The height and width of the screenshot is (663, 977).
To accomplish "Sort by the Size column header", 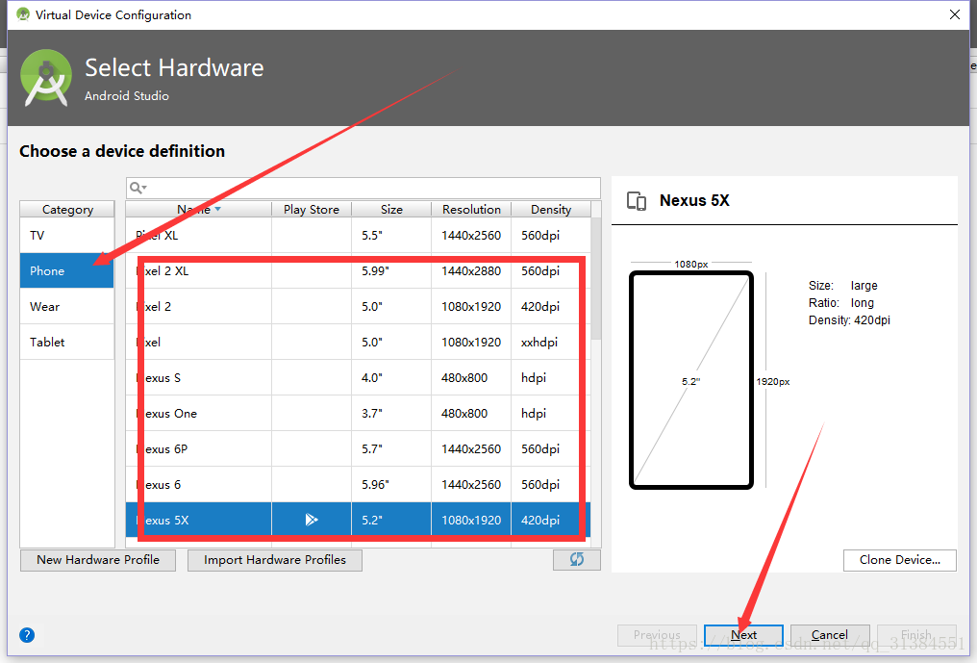I will click(x=391, y=209).
